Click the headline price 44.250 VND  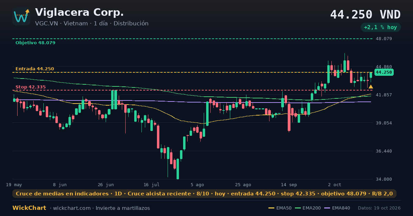pyautogui.click(x=365, y=14)
